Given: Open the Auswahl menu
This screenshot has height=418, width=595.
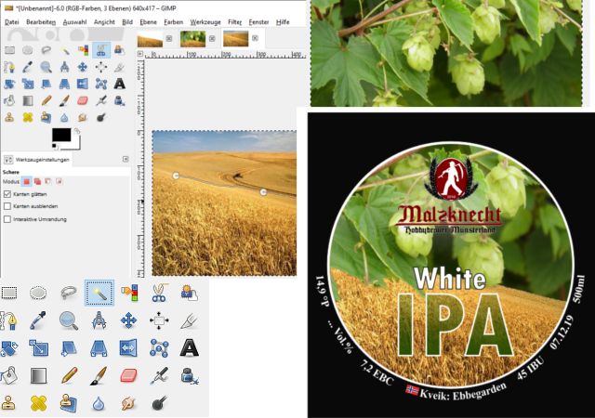Looking at the screenshot, I should [74, 22].
